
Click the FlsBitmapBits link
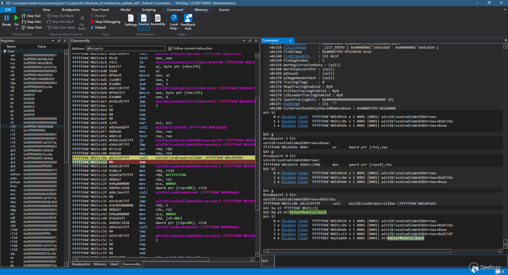[x=297, y=56]
